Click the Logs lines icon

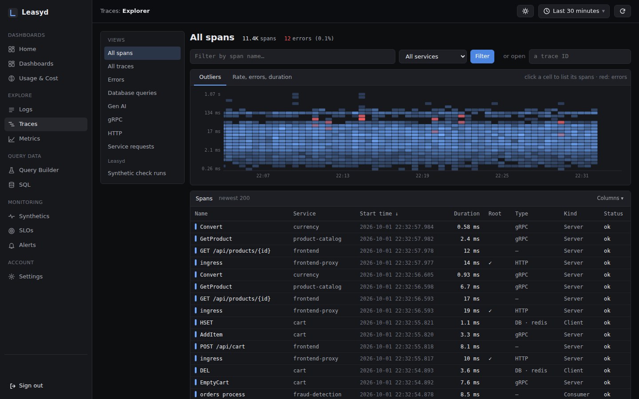(x=12, y=110)
